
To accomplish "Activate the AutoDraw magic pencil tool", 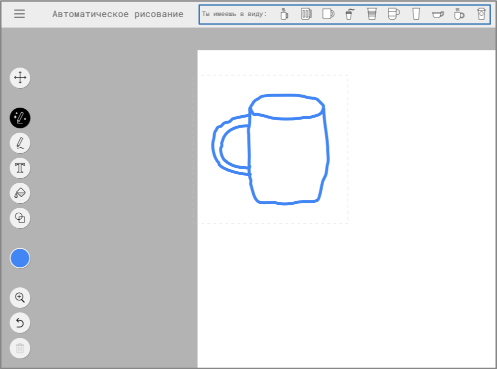I will tap(20, 118).
